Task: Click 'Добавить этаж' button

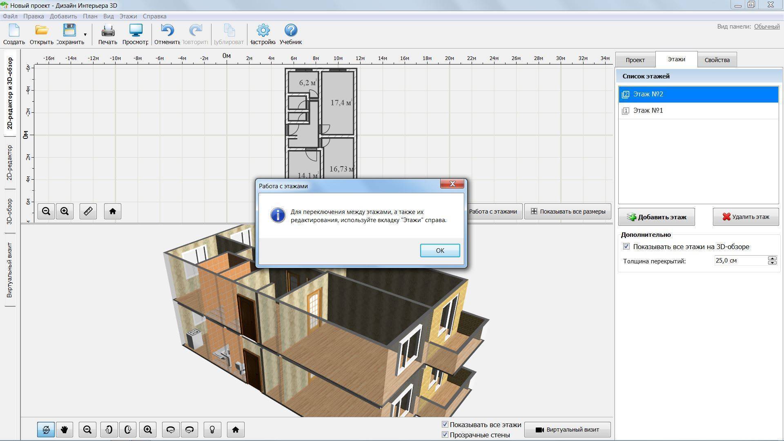Action: pos(658,216)
